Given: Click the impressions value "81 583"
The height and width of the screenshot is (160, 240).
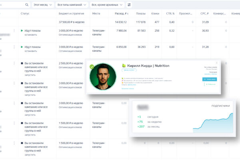Looking at the screenshot, I should 142,31.
